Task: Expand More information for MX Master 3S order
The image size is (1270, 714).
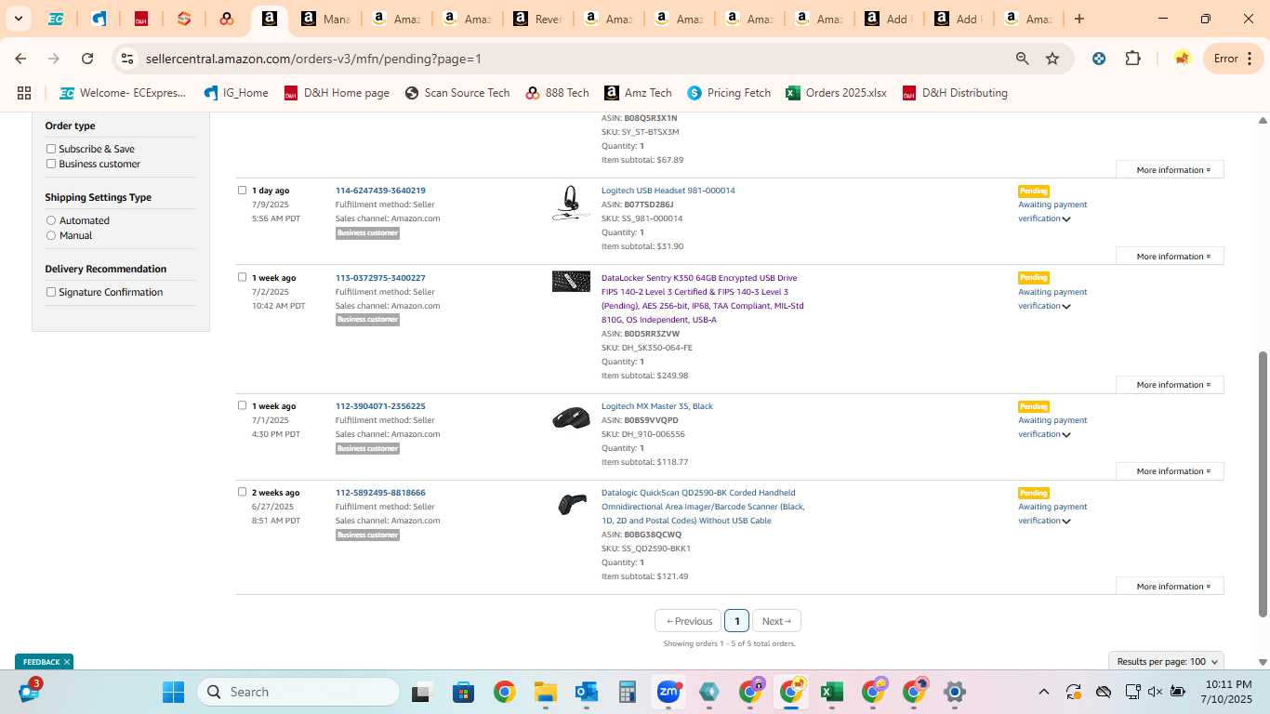Action: click(1170, 471)
